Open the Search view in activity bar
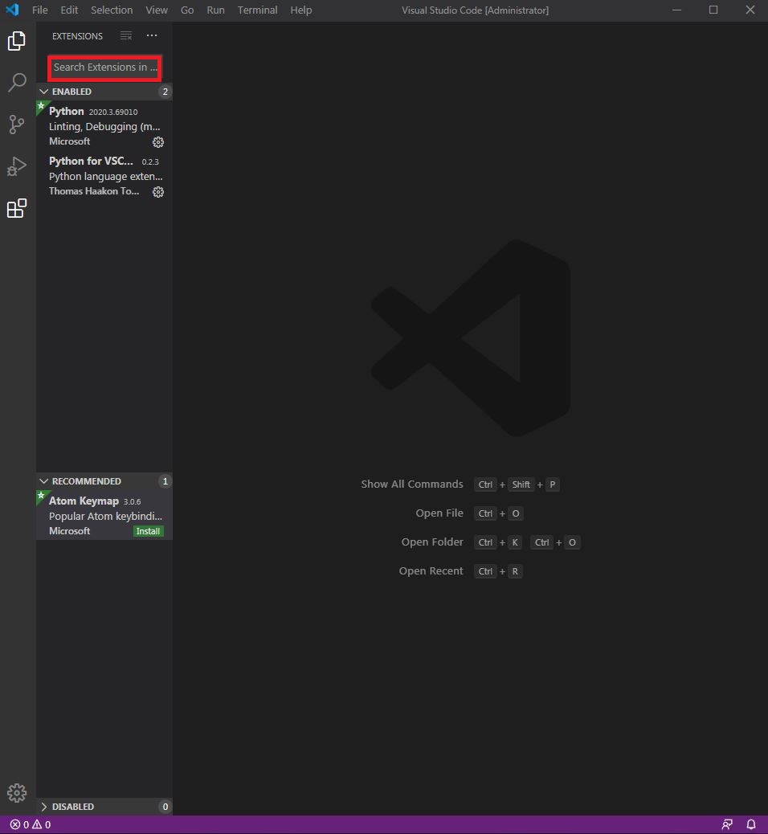The height and width of the screenshot is (834, 768). 17,83
